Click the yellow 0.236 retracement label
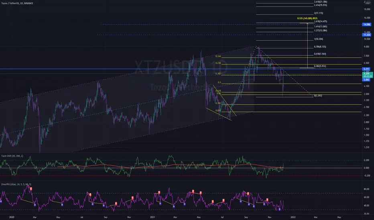The image size is (374, 220). click(x=218, y=63)
